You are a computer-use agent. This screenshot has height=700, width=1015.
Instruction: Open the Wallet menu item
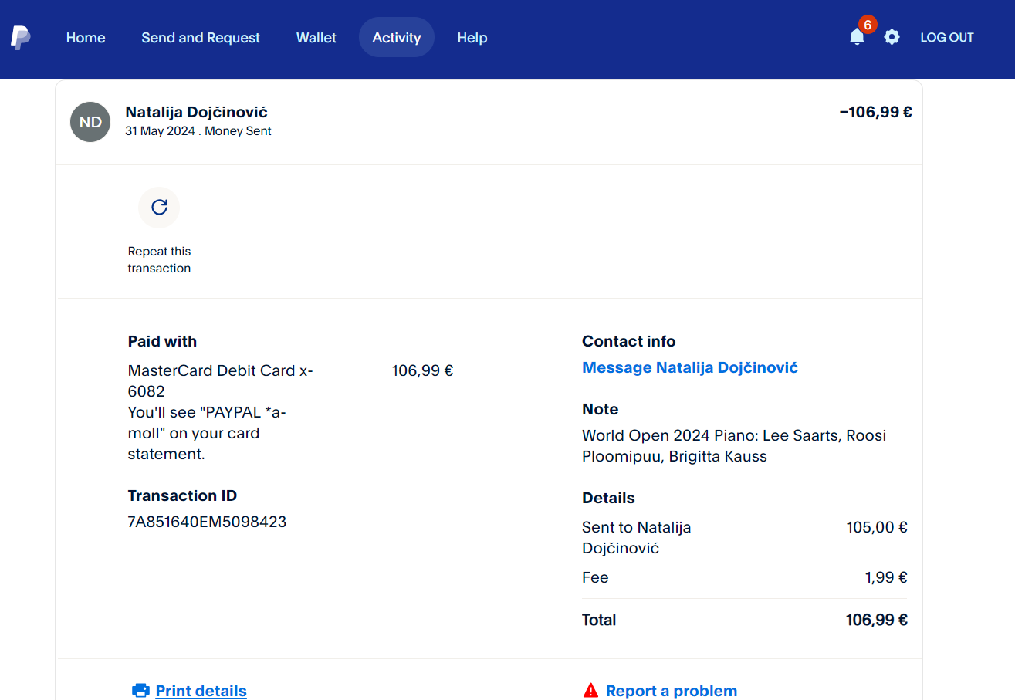click(316, 38)
